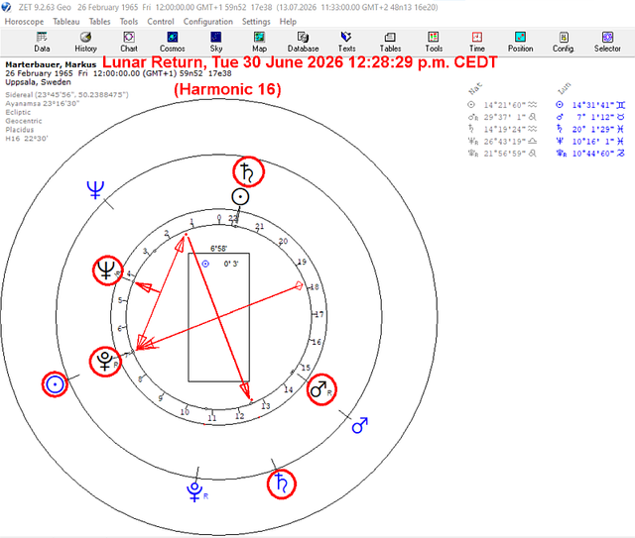
Task: Click the Placidus house system line
Action: 20,130
